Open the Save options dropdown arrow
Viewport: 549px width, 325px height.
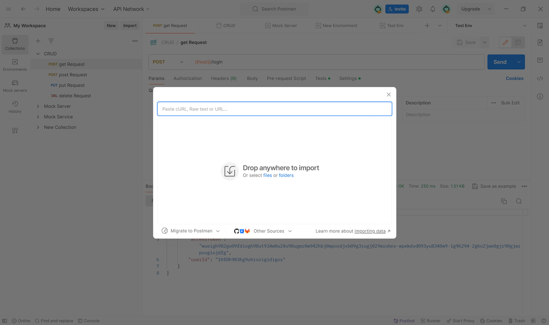click(485, 42)
